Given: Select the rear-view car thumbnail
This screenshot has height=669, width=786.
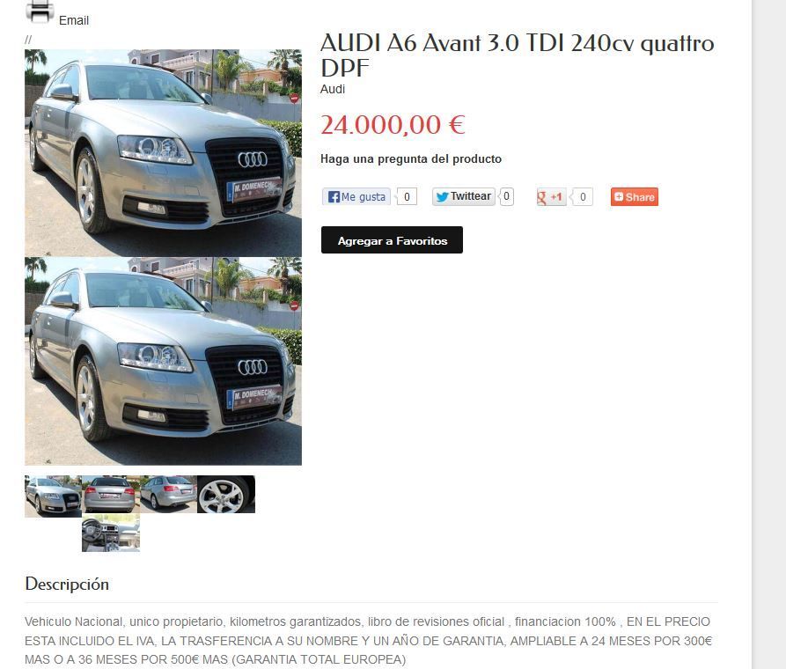Looking at the screenshot, I should (111, 494).
